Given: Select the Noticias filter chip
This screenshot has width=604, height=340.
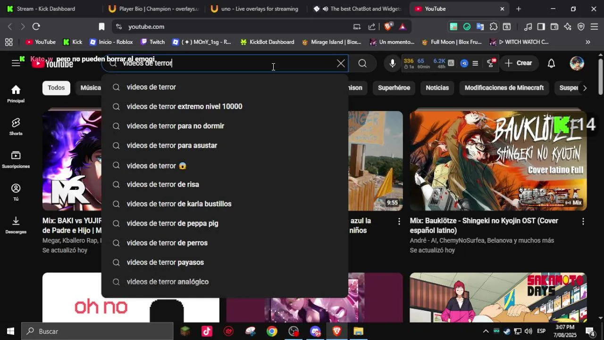Looking at the screenshot, I should coord(437,88).
